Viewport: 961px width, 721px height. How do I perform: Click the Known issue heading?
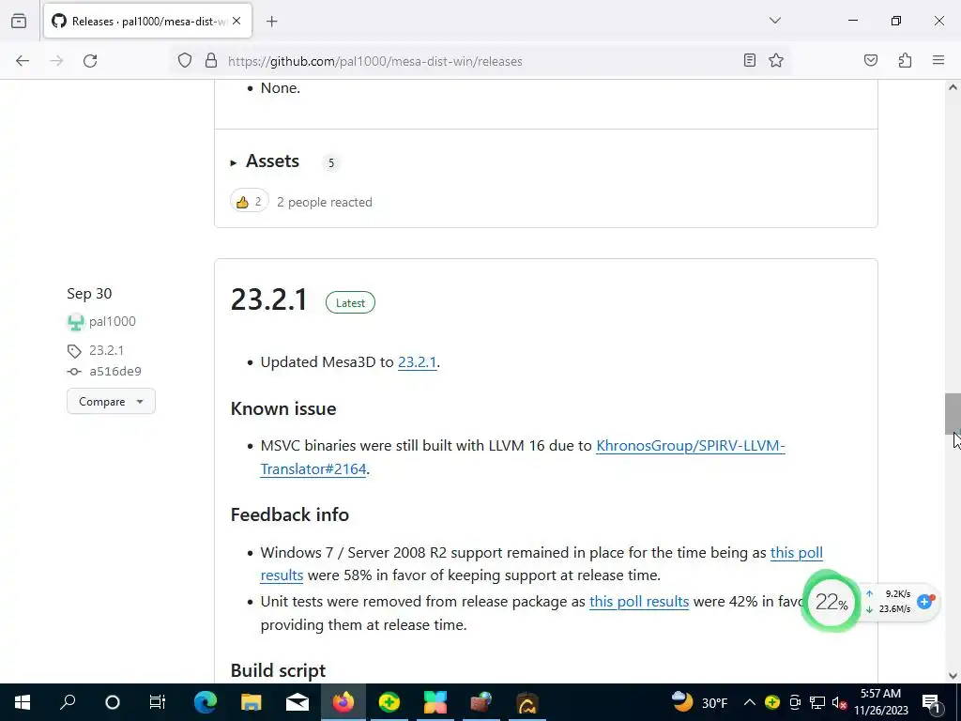click(x=283, y=409)
